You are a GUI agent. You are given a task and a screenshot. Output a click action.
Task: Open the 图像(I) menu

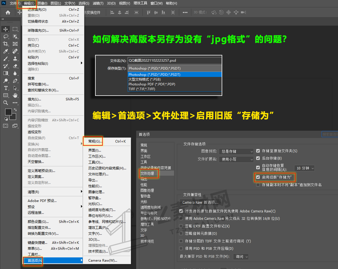(42, 3)
